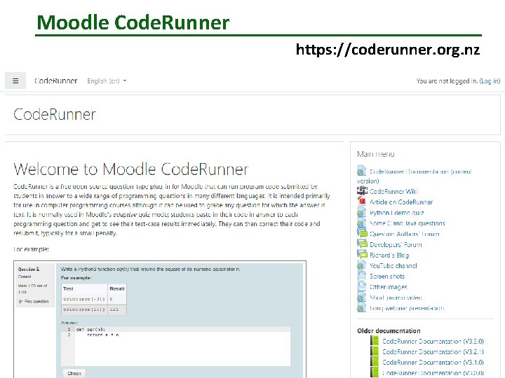Open CodeRunner Documentation (current version) link

[415, 176]
